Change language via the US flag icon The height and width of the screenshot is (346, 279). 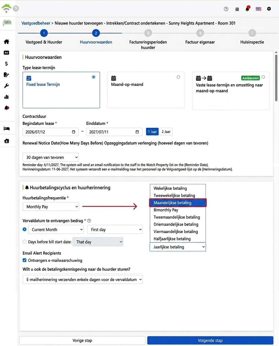coord(259,9)
